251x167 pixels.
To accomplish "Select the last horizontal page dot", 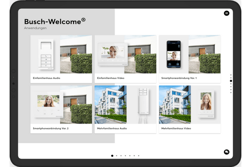I will (138, 156).
